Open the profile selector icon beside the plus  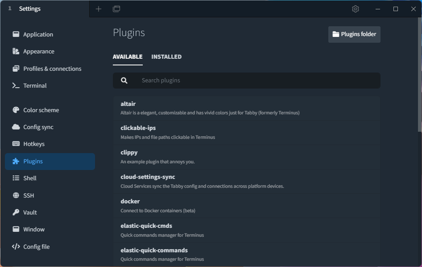point(116,9)
